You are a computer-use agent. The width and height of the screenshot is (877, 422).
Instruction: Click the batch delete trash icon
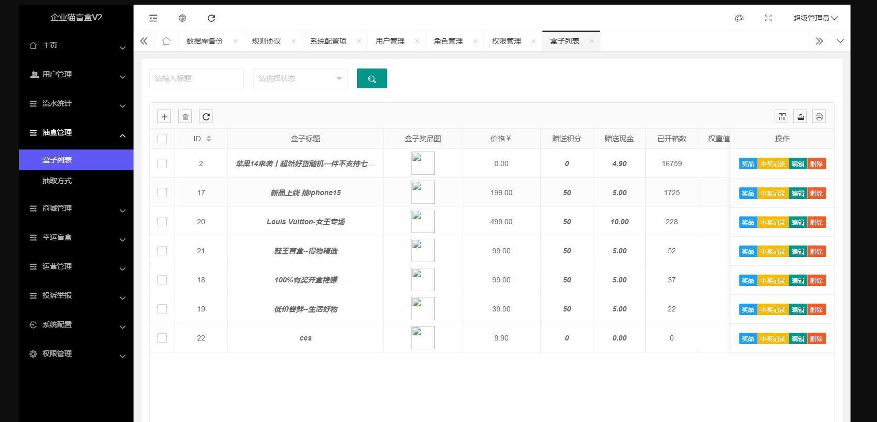point(185,117)
